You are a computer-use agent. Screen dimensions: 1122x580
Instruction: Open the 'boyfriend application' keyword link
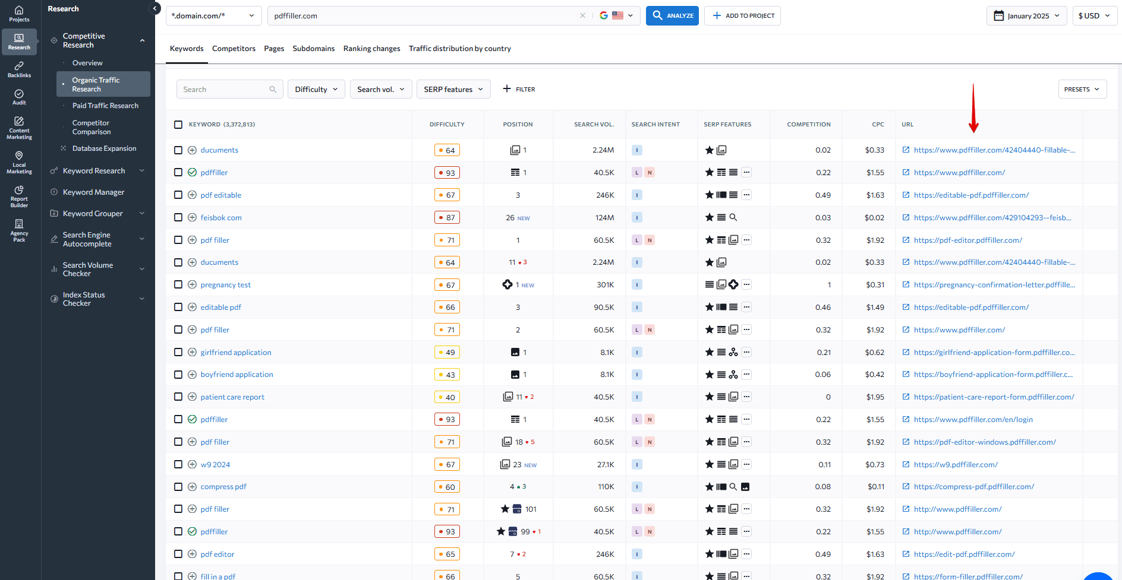[237, 375]
